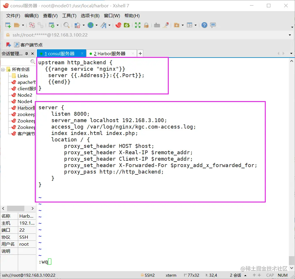Open Help with the blue question icon
Image resolution: width=295 pixels, height=279 pixels.
coord(204,25)
